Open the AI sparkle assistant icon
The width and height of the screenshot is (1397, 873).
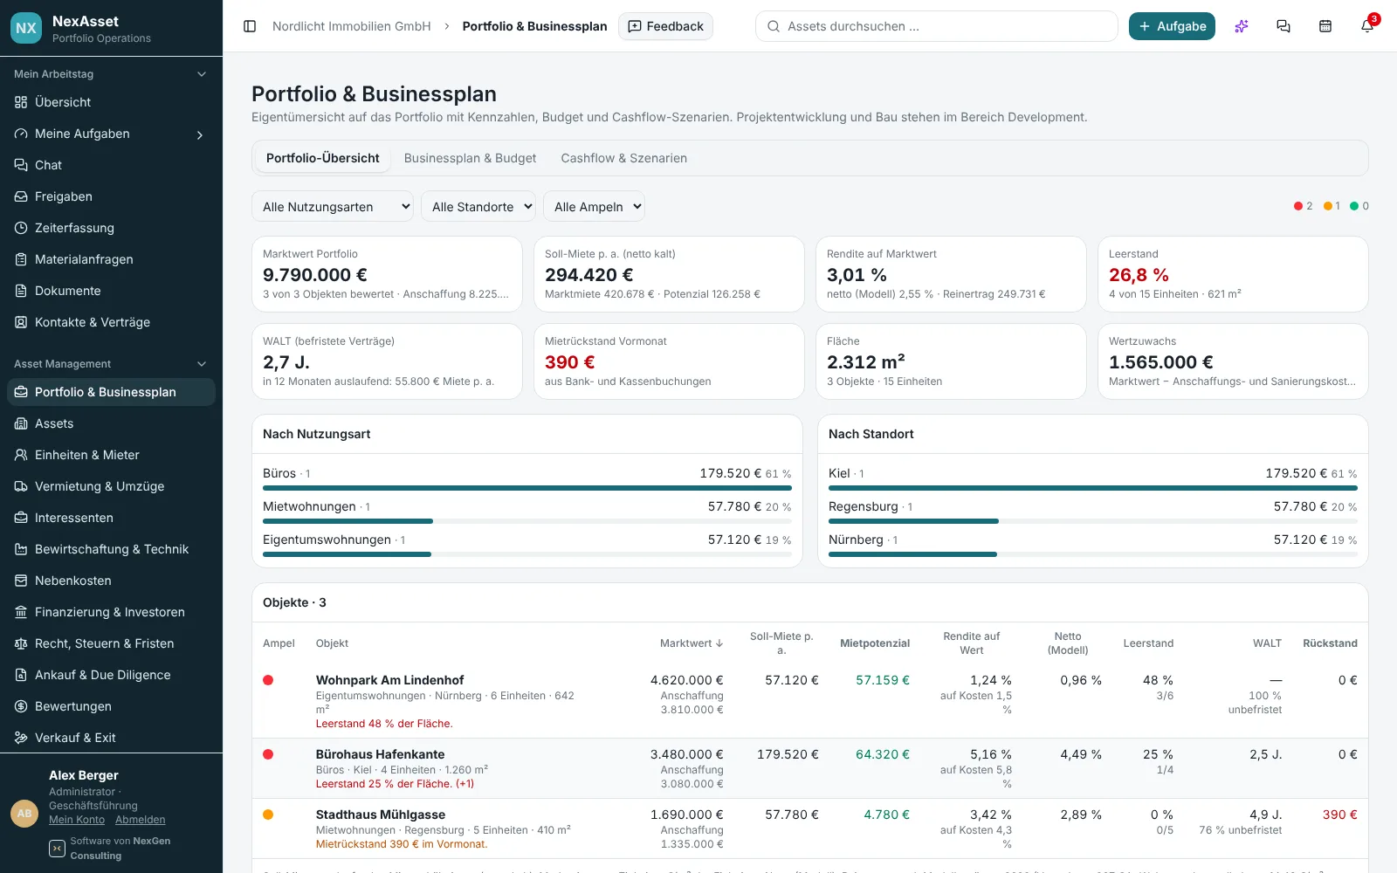pyautogui.click(x=1242, y=26)
